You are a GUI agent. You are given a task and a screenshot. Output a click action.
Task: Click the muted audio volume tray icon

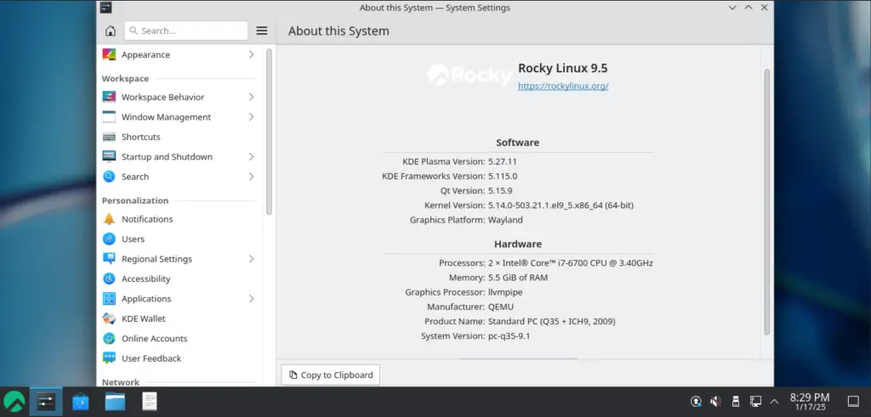(715, 401)
